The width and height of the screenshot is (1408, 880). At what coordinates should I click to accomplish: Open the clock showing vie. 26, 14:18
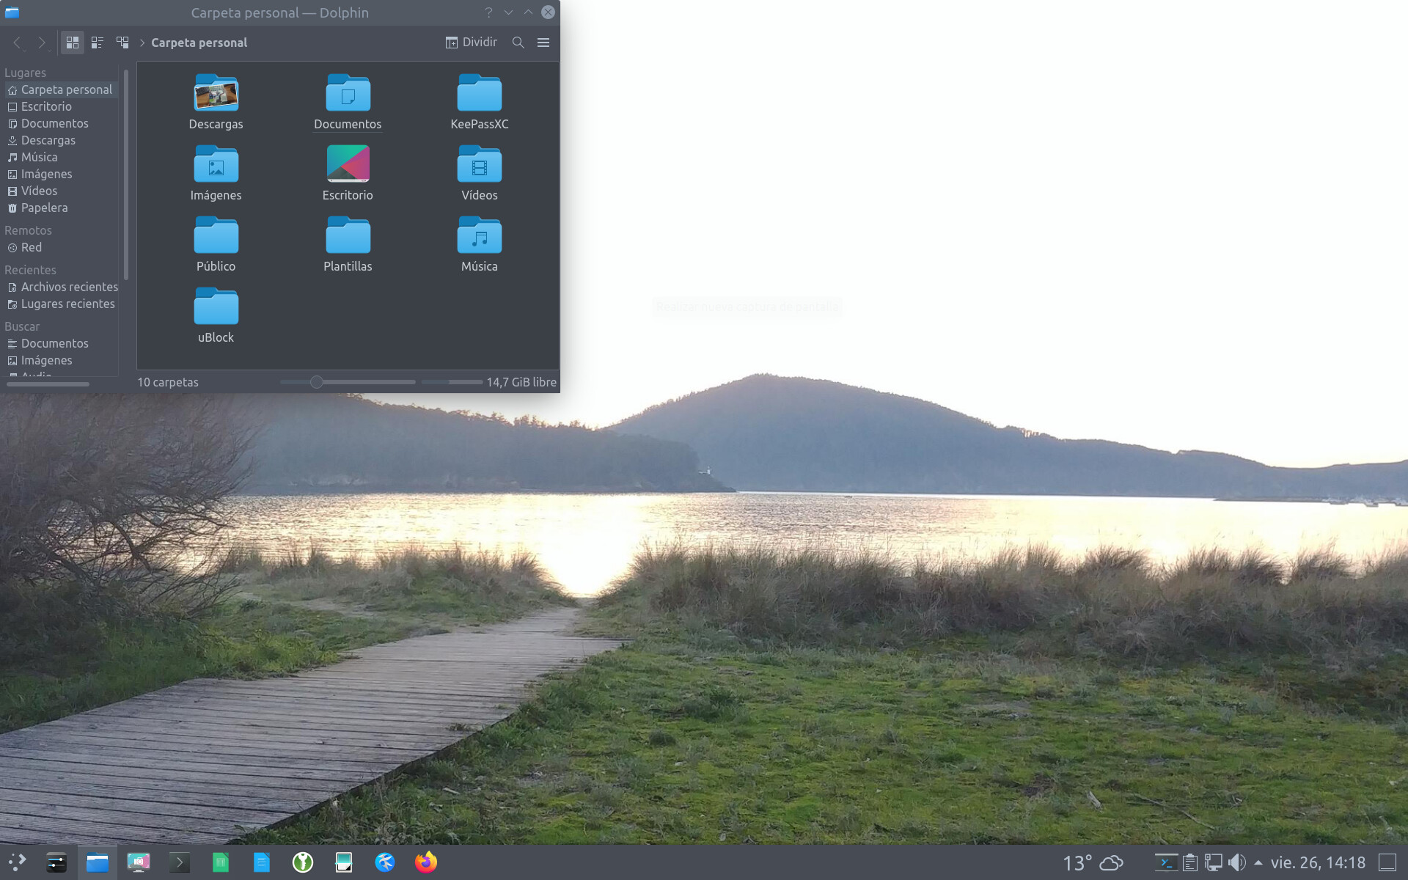pyautogui.click(x=1318, y=862)
